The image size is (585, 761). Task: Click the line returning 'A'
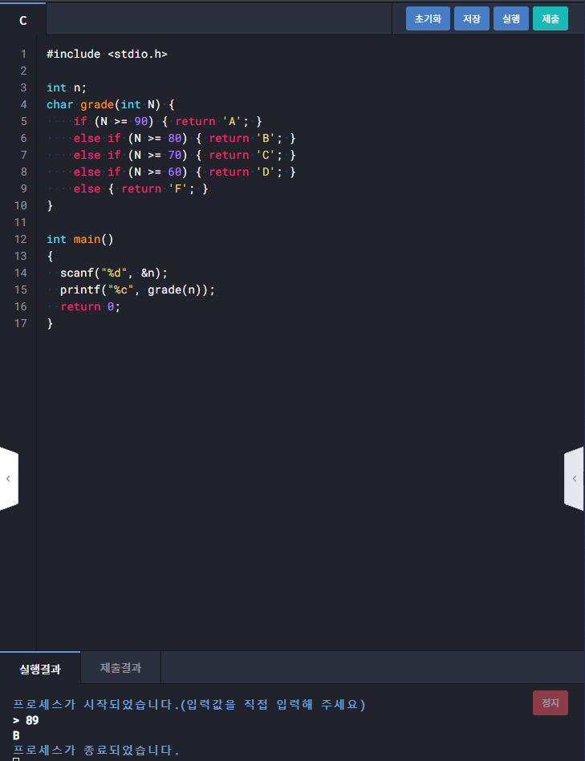(x=168, y=121)
